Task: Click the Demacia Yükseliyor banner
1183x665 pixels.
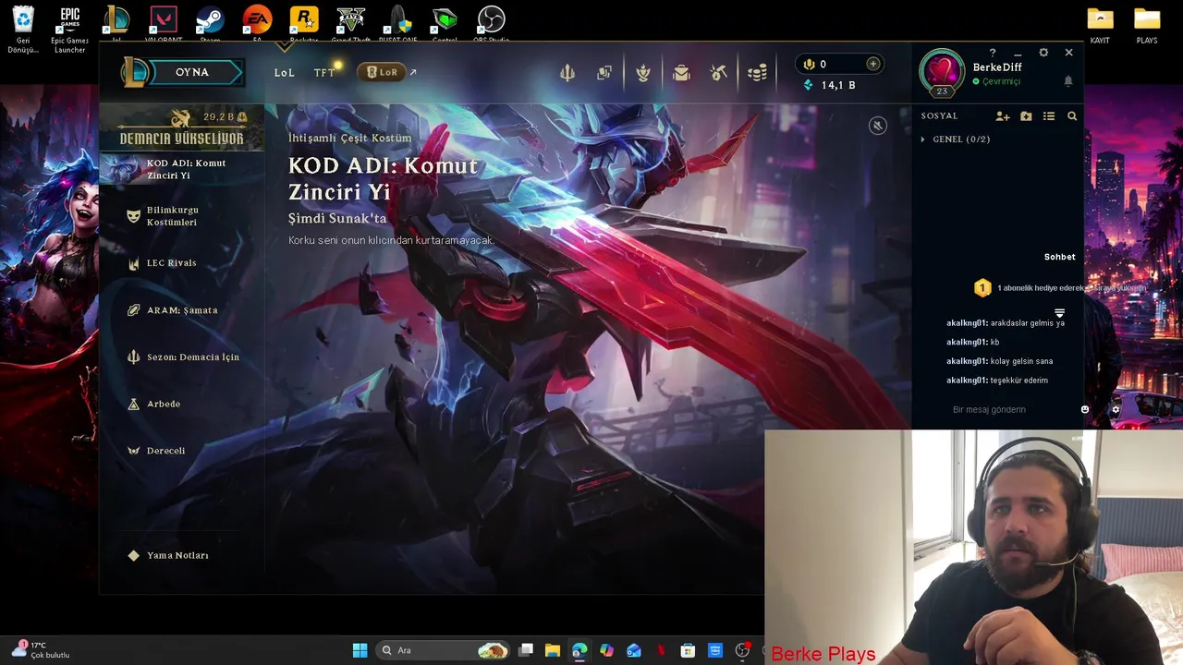Action: 182,129
